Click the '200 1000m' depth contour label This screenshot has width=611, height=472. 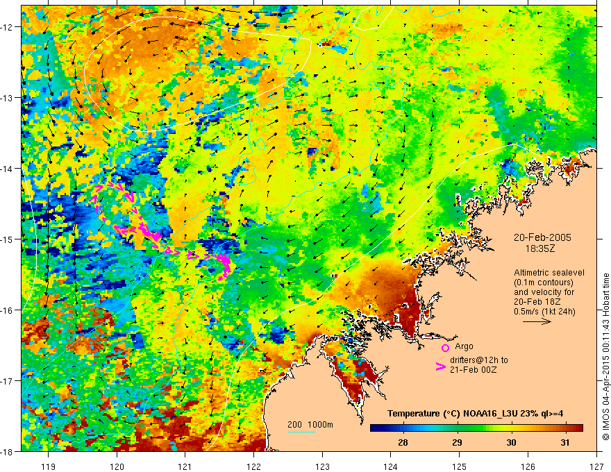310,425
